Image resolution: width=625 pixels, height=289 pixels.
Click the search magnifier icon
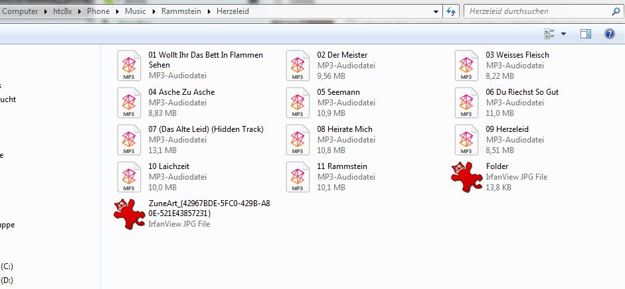pyautogui.click(x=616, y=11)
